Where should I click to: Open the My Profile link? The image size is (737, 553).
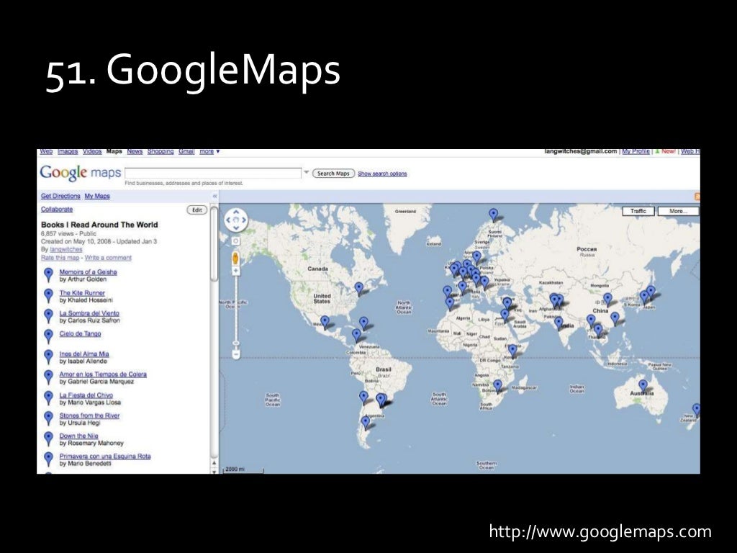coord(636,151)
